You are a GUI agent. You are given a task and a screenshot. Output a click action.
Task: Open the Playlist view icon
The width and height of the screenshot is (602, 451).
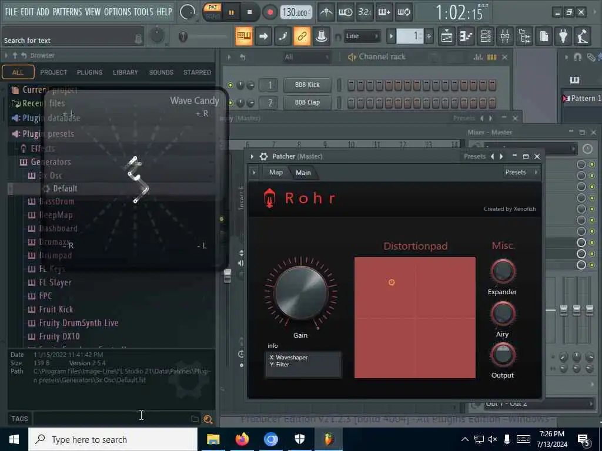point(447,36)
